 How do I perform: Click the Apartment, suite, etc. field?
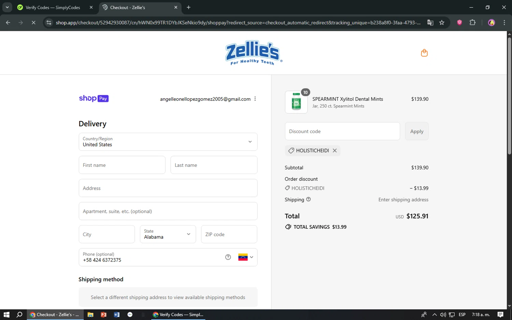(x=168, y=211)
